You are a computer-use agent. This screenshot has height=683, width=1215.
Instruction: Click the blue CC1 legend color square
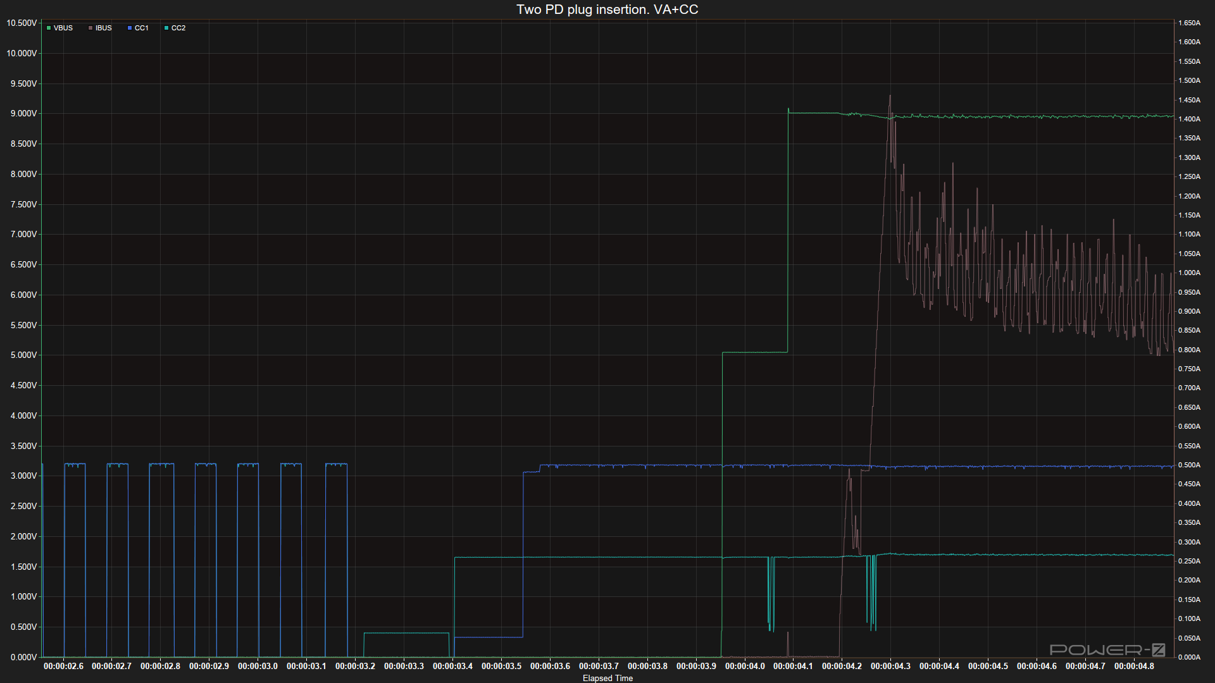click(x=130, y=28)
